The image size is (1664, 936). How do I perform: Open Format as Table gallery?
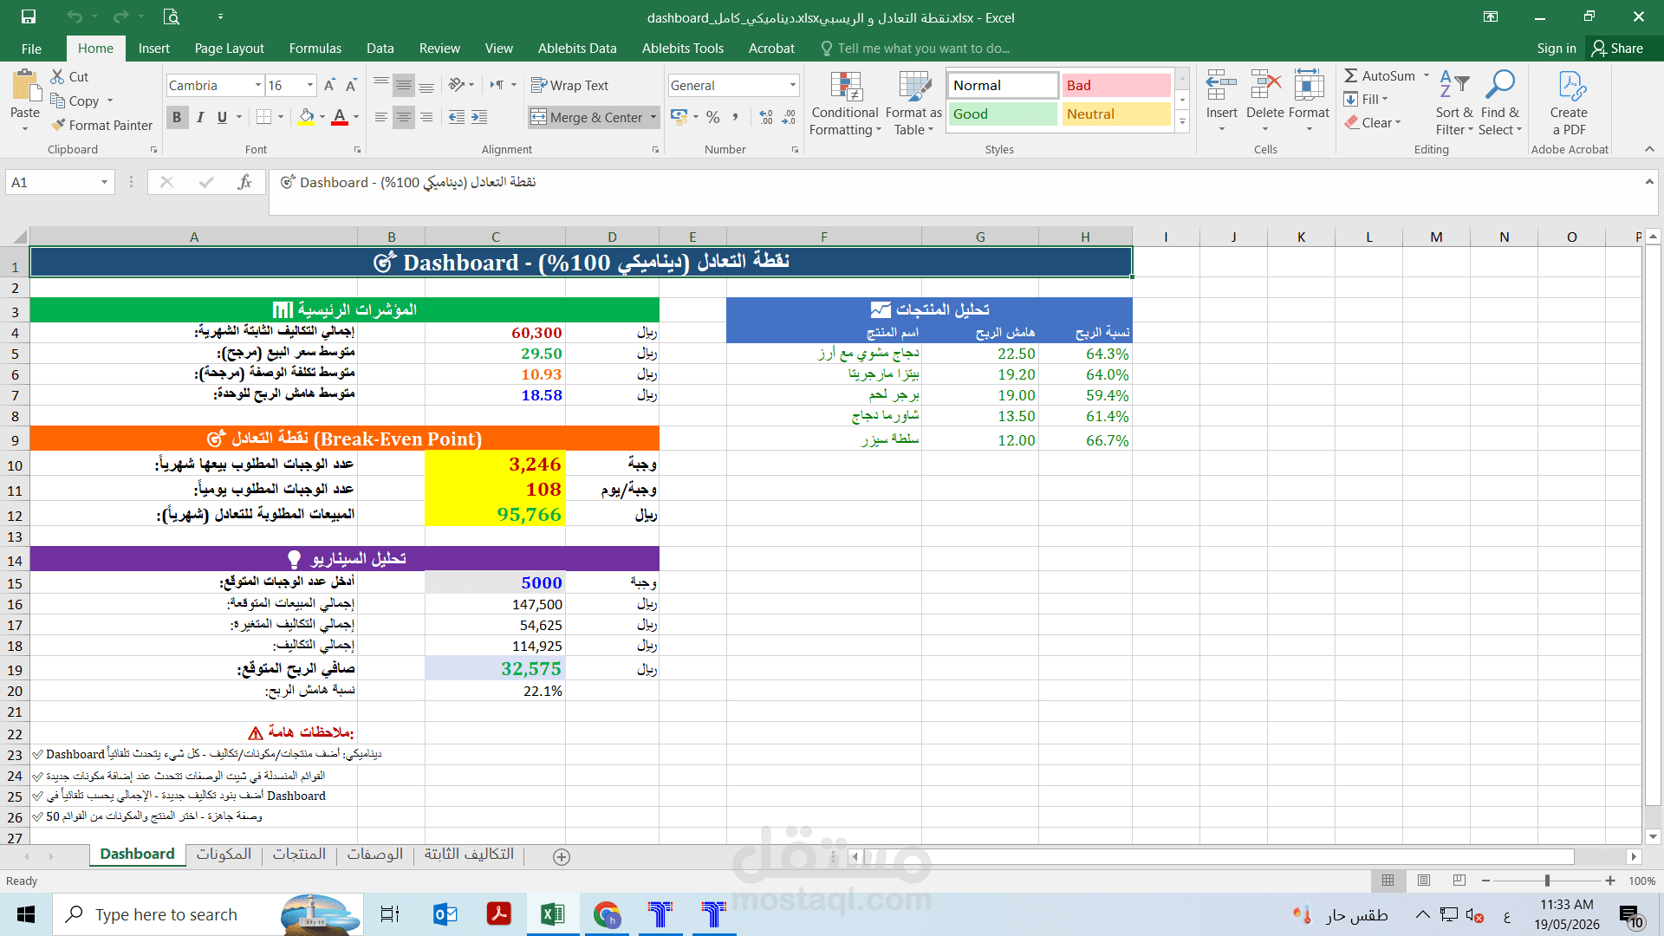point(913,103)
